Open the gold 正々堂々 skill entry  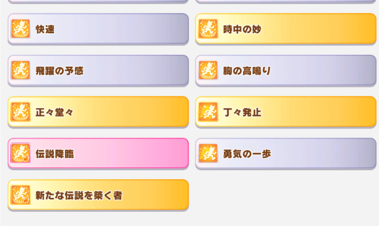click(x=98, y=112)
